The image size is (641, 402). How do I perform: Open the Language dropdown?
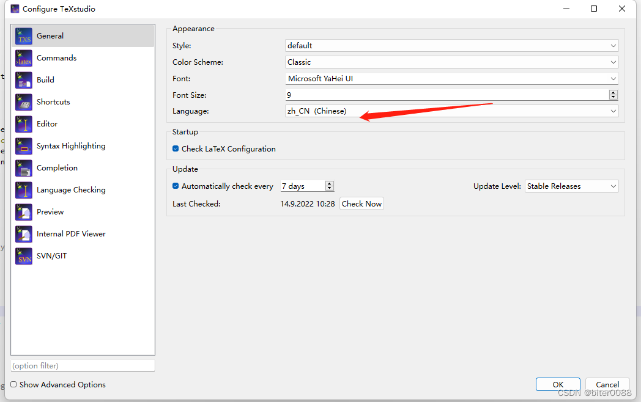(452, 111)
